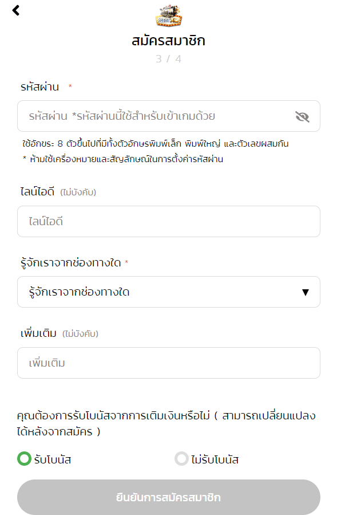Screen dimensions: 341x515
Task: Click the (ไม่บังคับ) optional label near ไลน์ไอดี
Action: [80, 193]
